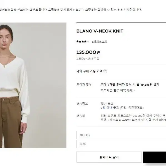
Task: Click the 나의 구매 가능 가격 label
Action: click(x=89, y=71)
